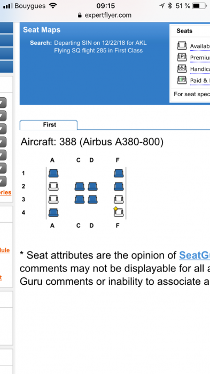The height and width of the screenshot is (374, 210).
Task: Select available seat 2A
Action: click(53, 186)
